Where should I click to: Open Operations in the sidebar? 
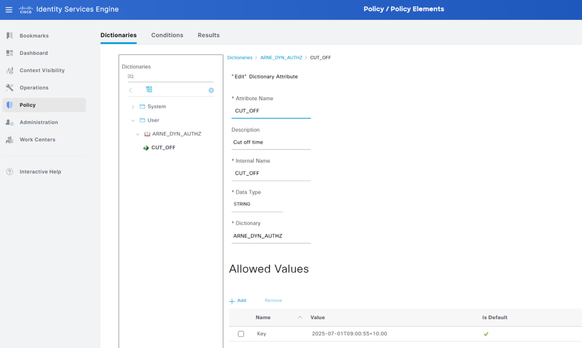[x=34, y=87]
